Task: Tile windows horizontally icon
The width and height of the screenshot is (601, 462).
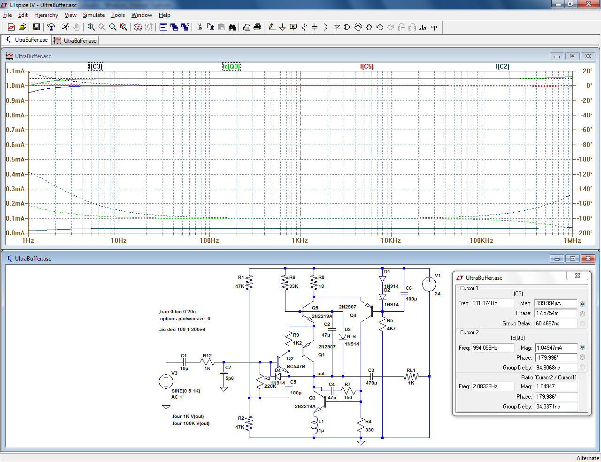Action: [x=163, y=27]
